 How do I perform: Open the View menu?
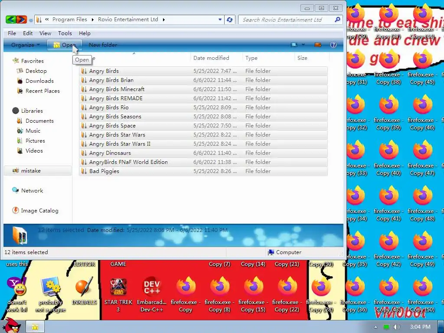[45, 33]
